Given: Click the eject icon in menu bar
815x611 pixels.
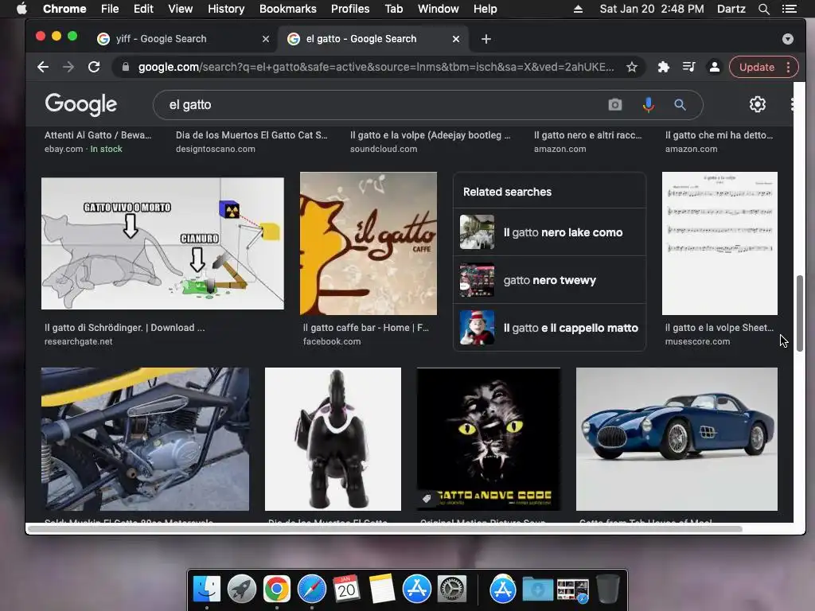Looking at the screenshot, I should click(x=578, y=9).
